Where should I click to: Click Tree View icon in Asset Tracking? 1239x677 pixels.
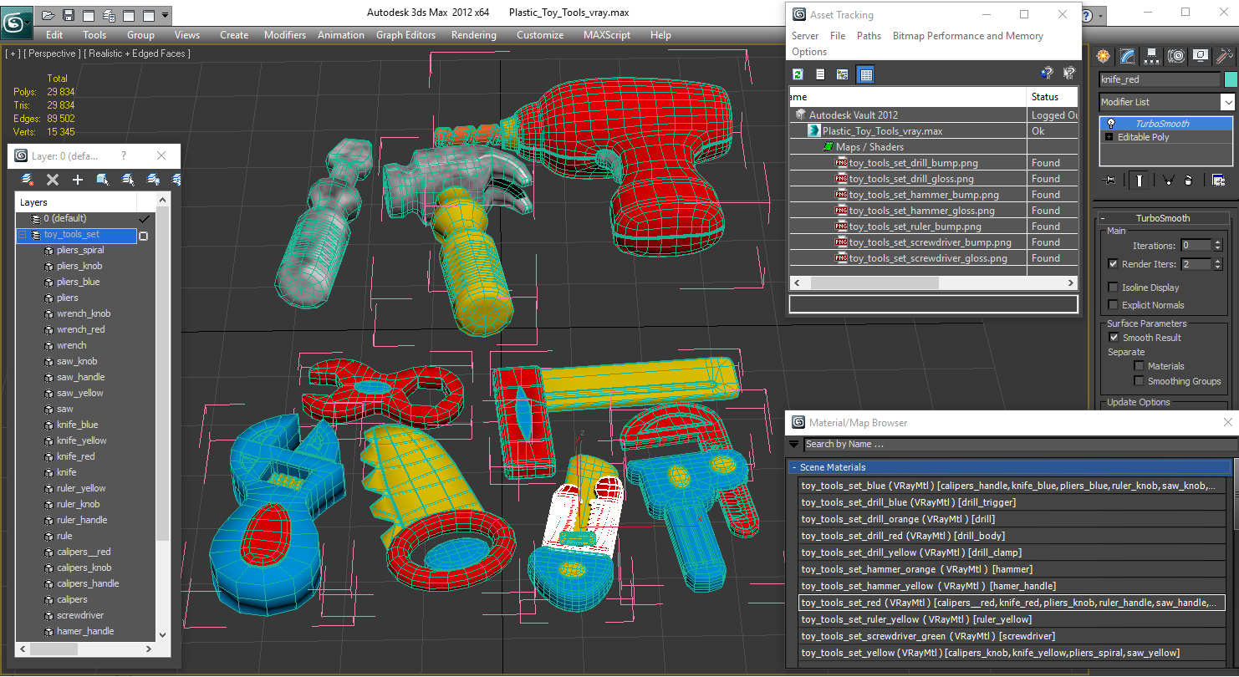coord(843,74)
